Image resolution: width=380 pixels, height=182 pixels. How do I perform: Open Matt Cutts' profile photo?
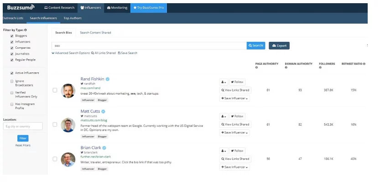click(x=68, y=125)
